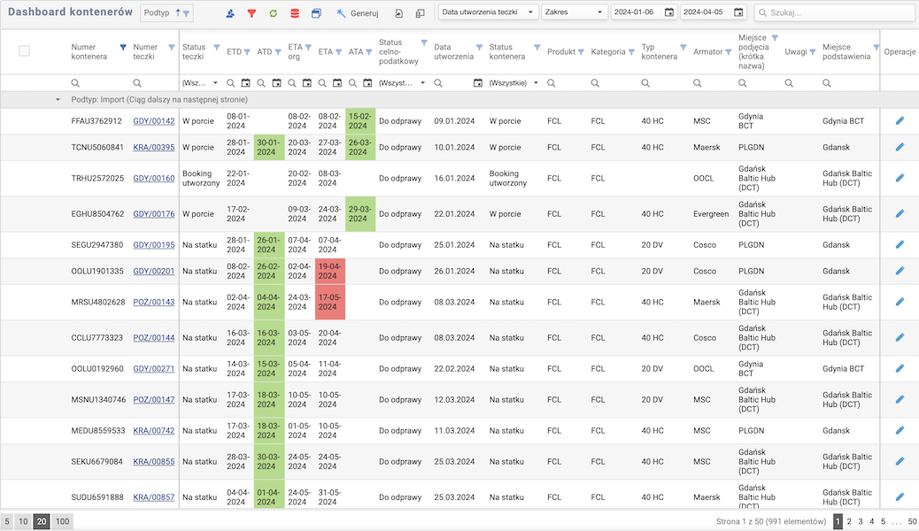The width and height of the screenshot is (919, 531).
Task: Click the green refresh icon in toolbar
Action: click(x=273, y=13)
